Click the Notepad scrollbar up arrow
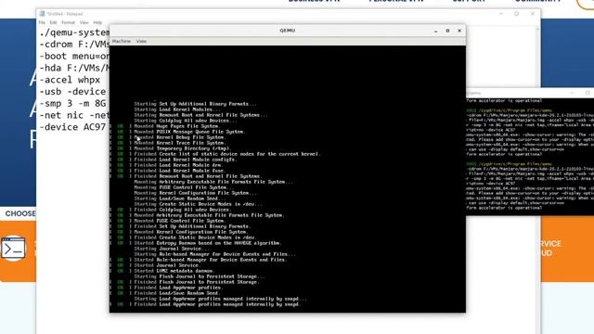The height and width of the screenshot is (334, 594). [537, 30]
